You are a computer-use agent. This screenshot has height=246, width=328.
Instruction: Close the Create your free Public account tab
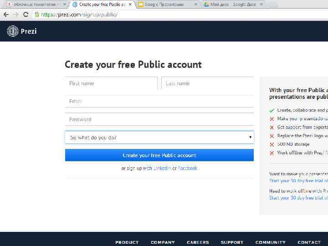130,4
